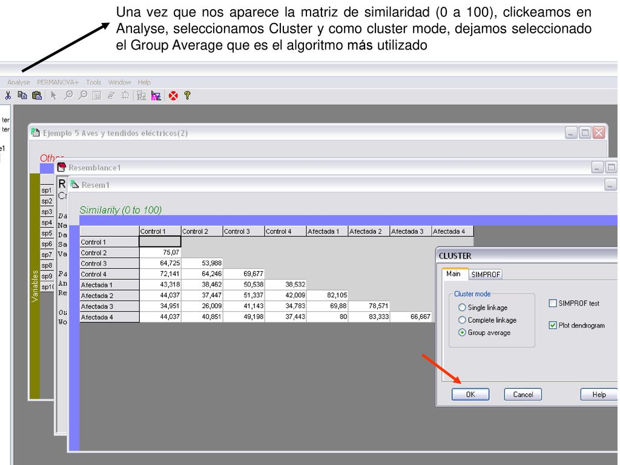Click the cell with value 53,988
The image size is (620, 465).
click(202, 263)
